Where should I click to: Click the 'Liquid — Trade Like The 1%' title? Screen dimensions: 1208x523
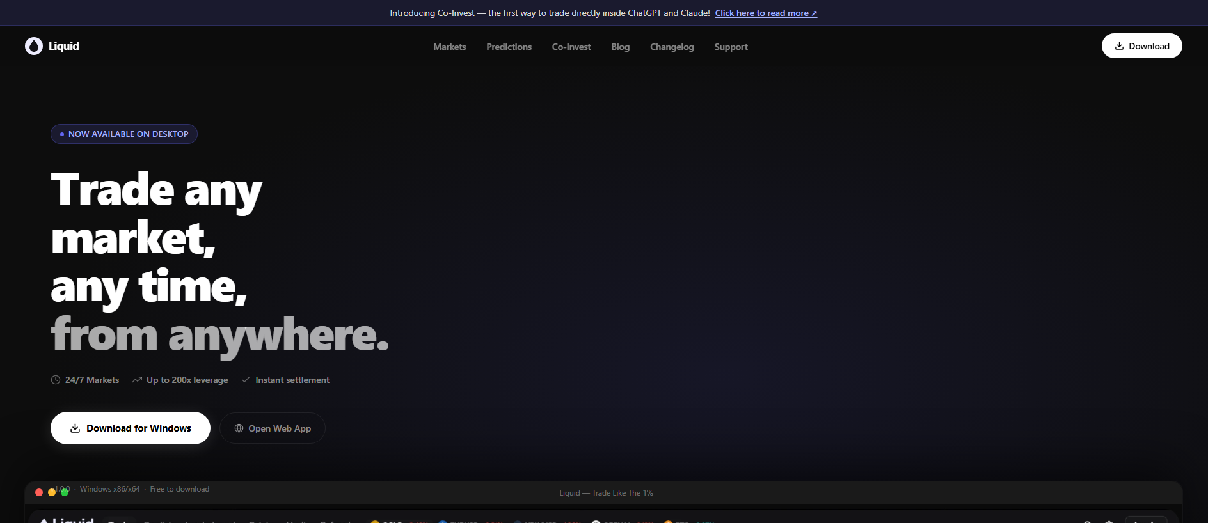click(607, 493)
